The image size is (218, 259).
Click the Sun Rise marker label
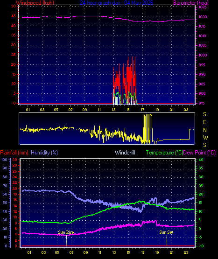(x=66, y=232)
